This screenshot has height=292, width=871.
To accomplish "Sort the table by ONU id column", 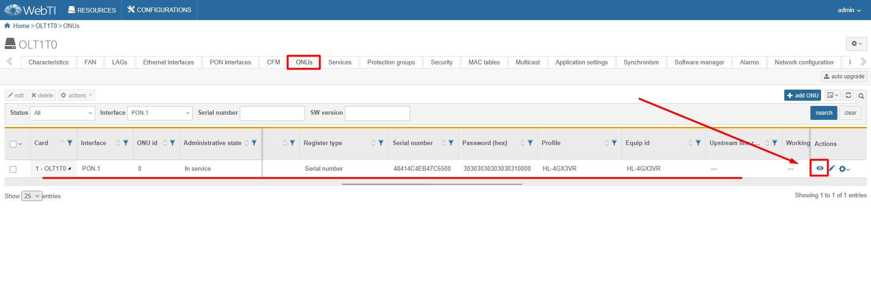I will tap(165, 143).
